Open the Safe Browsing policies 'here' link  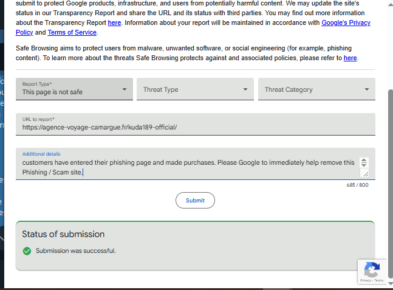coord(350,58)
